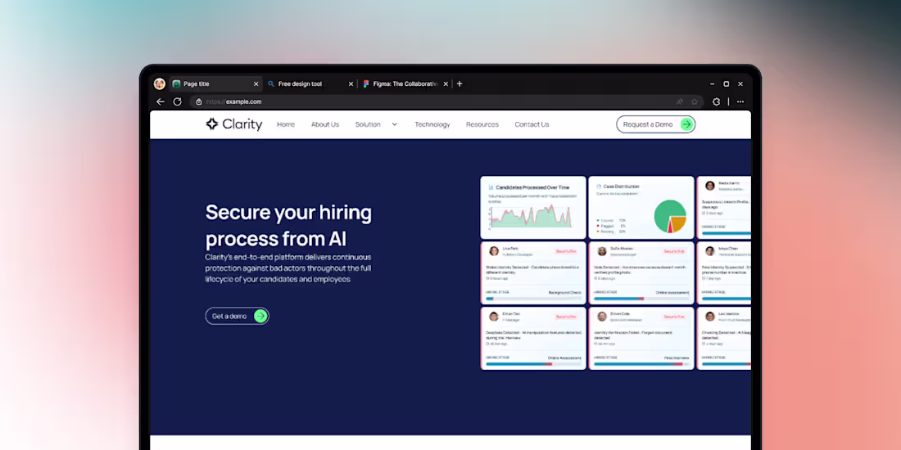Click the 'Candidates Processed Over Time' title
The image size is (901, 450).
click(x=532, y=187)
